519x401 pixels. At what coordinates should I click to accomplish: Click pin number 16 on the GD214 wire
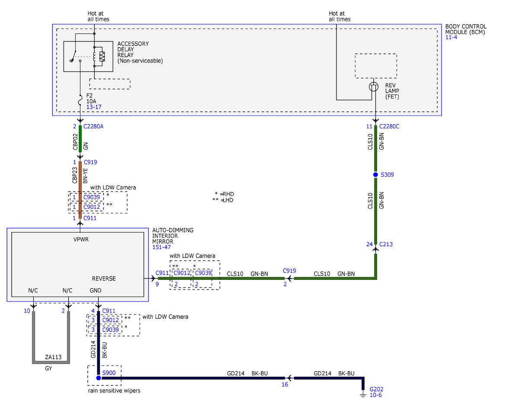[x=284, y=384]
